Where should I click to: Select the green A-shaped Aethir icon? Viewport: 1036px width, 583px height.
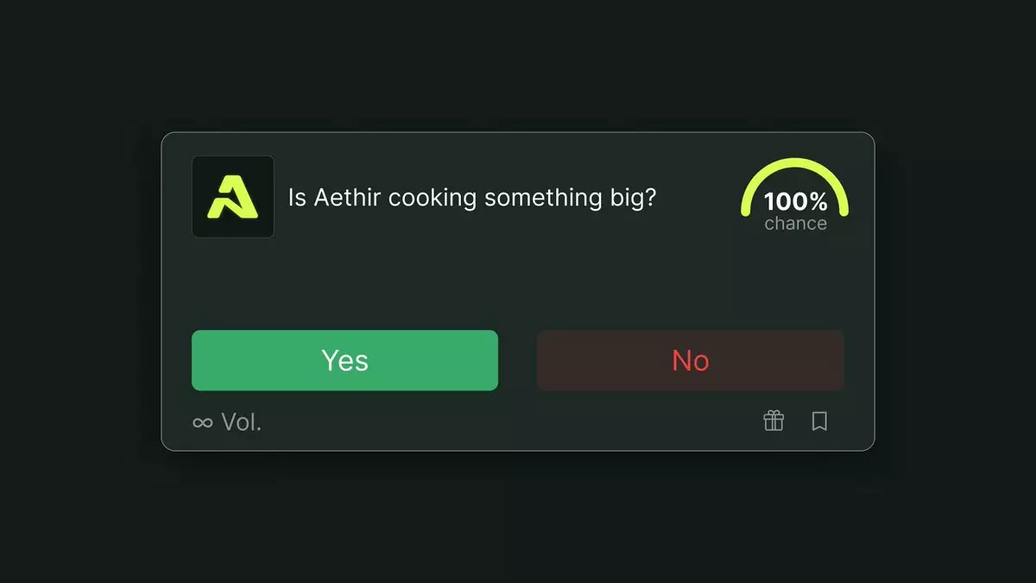point(232,197)
